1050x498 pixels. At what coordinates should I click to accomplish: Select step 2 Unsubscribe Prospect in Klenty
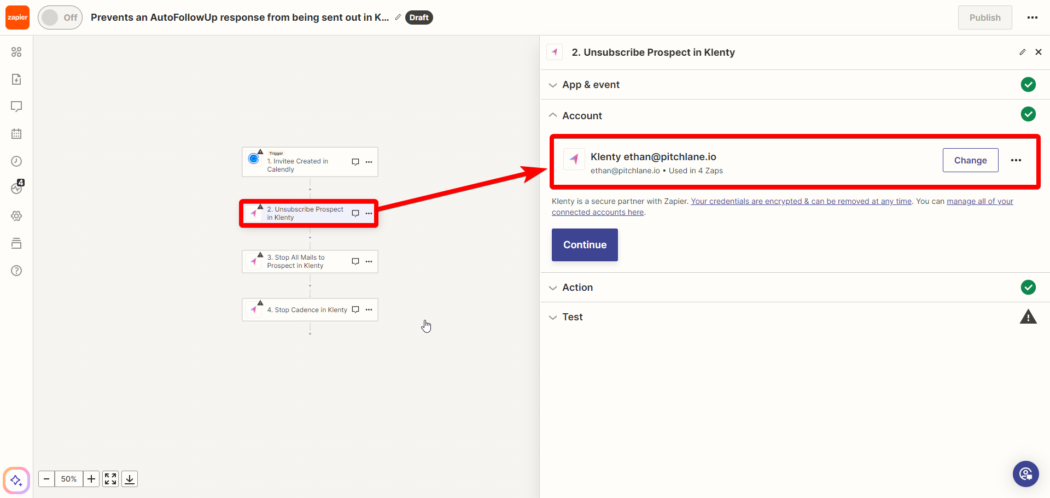309,213
